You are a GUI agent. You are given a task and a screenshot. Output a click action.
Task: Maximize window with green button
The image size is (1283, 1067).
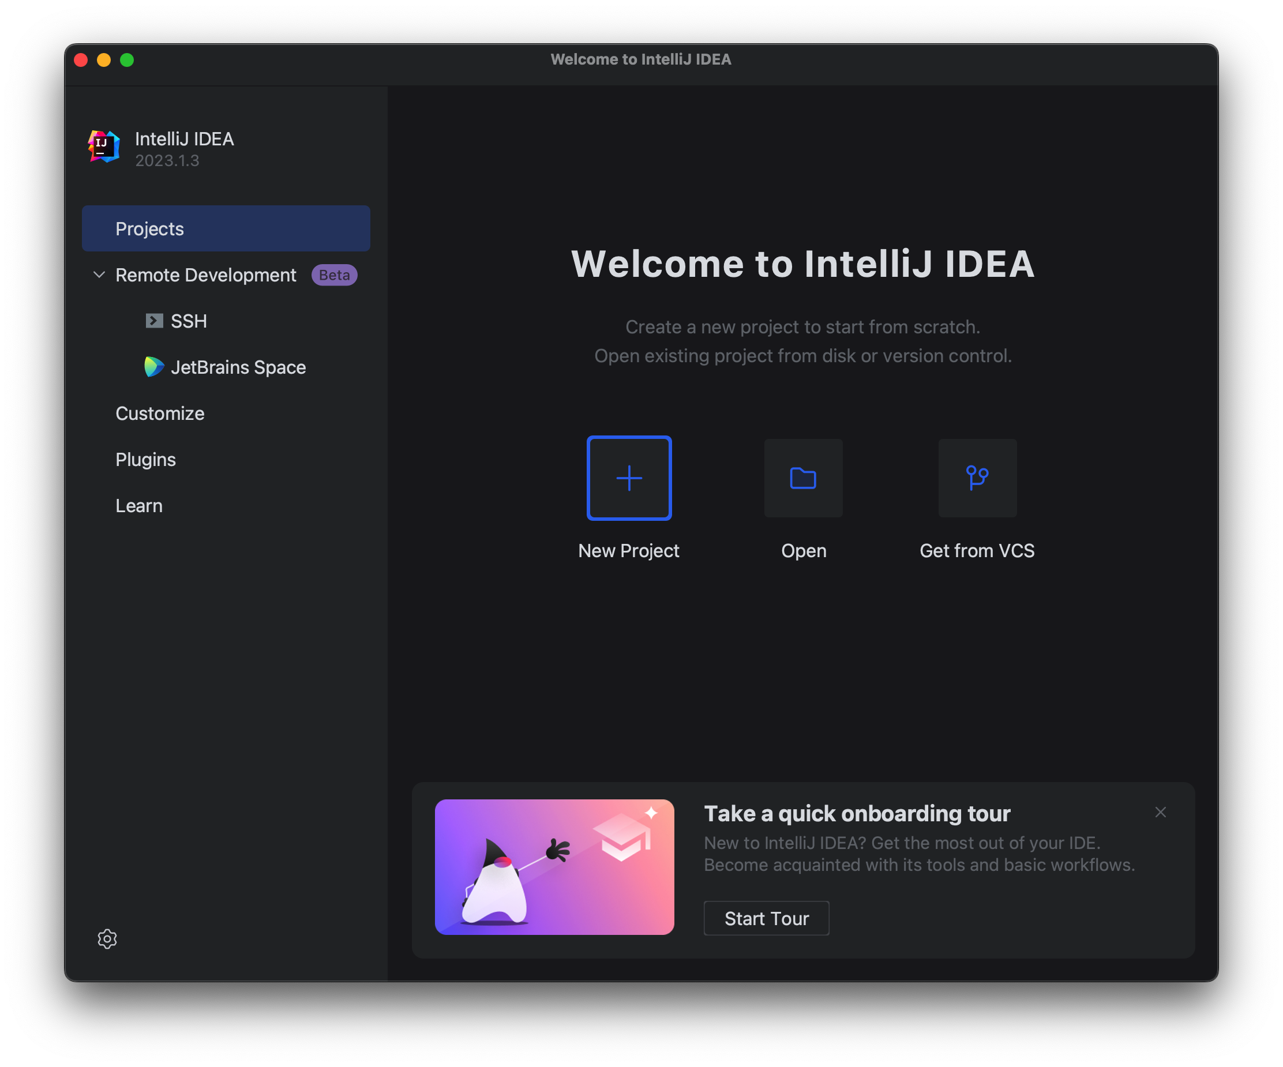tap(127, 59)
